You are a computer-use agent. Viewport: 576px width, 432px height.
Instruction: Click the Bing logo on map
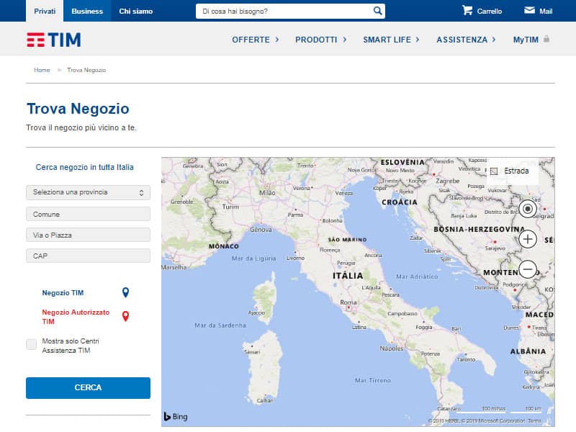176,416
